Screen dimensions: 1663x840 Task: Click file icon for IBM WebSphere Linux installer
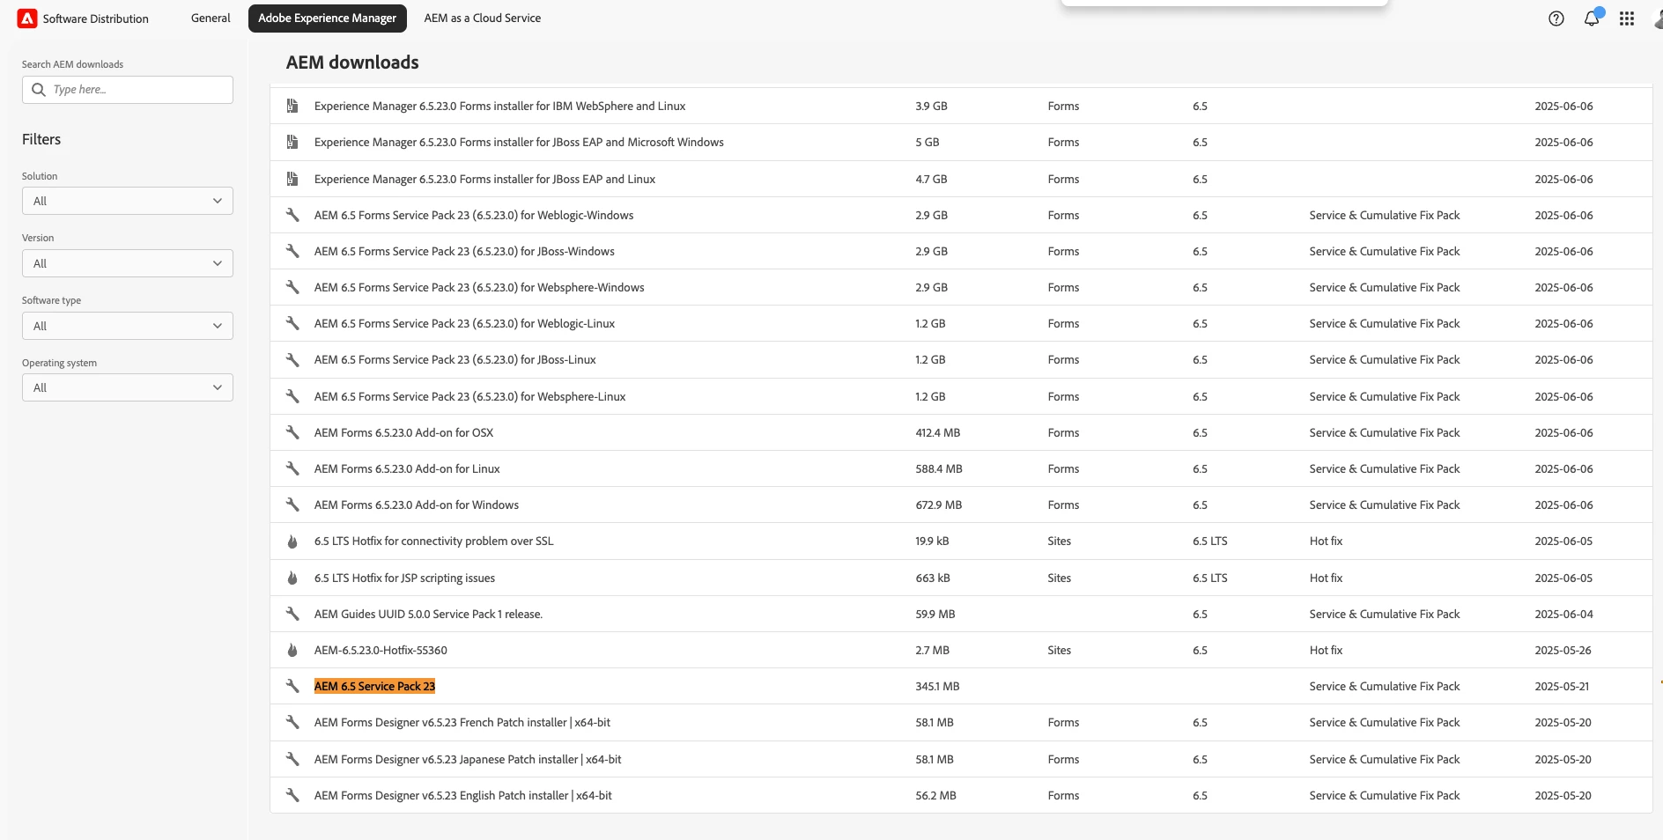pyautogui.click(x=292, y=106)
